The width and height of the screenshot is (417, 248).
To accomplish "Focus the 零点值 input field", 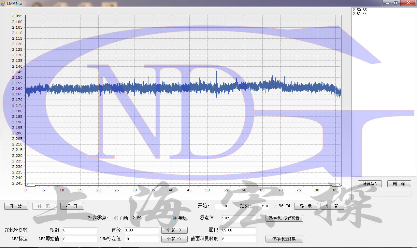I will [x=238, y=218].
